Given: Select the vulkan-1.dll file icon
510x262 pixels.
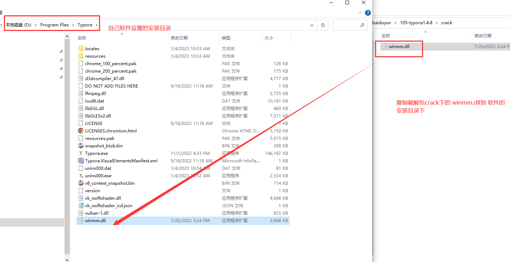Looking at the screenshot, I should (81, 213).
